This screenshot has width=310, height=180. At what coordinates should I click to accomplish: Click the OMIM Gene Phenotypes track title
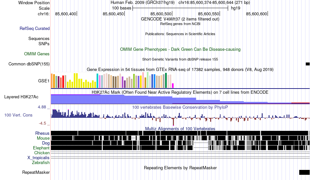click(x=180, y=49)
